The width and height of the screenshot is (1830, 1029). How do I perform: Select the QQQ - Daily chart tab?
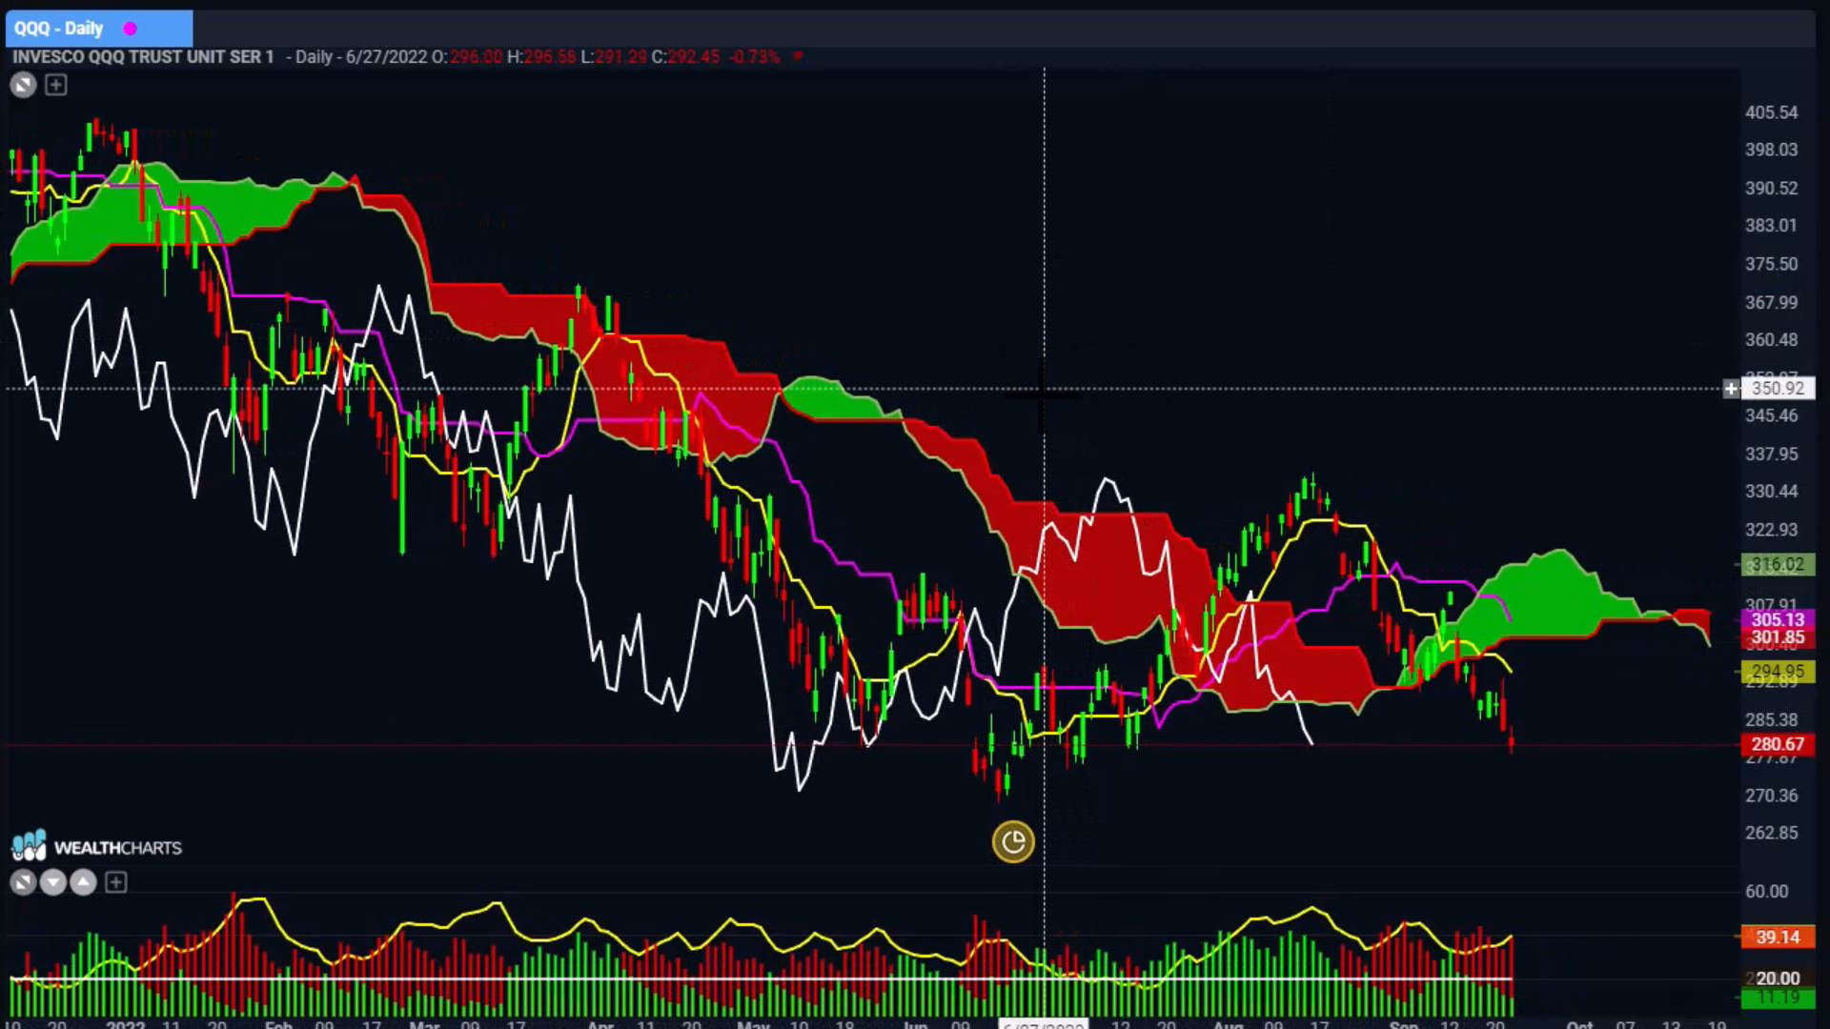pyautogui.click(x=98, y=29)
